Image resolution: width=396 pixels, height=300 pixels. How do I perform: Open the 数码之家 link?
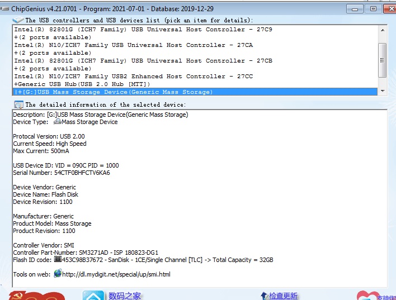pyautogui.click(x=125, y=296)
